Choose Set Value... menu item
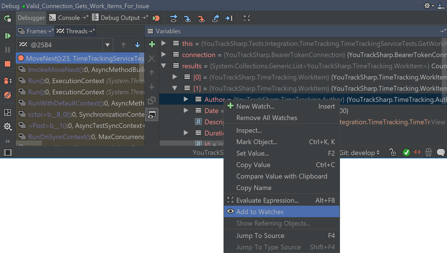This screenshot has width=447, height=253. [282, 153]
